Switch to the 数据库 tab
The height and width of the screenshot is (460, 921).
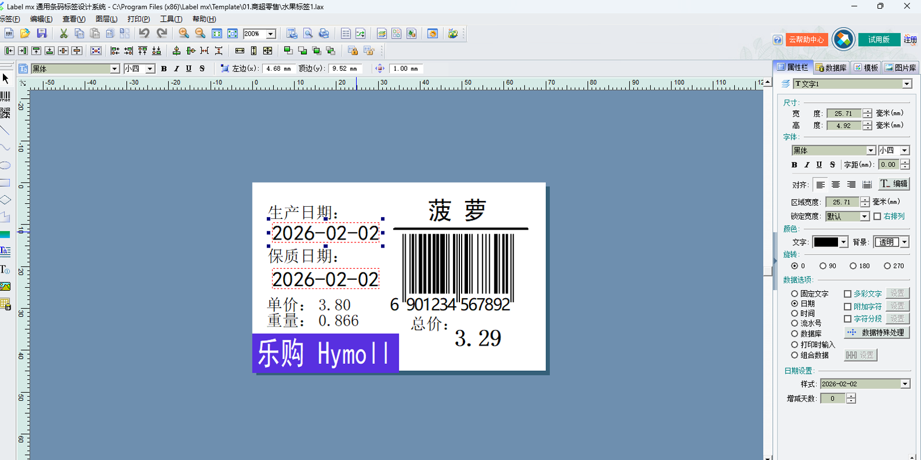831,68
